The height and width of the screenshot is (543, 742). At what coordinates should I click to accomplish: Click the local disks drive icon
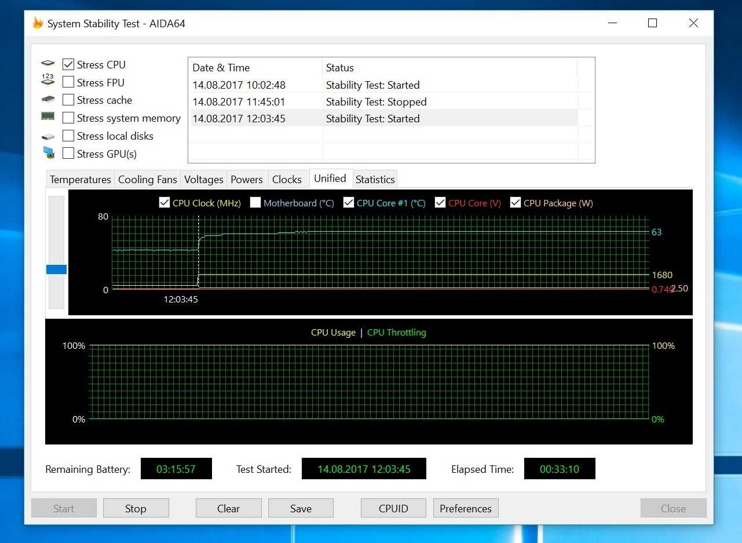(47, 137)
